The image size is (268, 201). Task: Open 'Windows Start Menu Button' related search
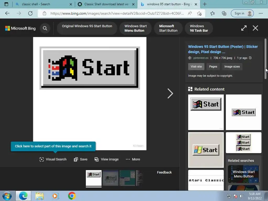pyautogui.click(x=244, y=174)
